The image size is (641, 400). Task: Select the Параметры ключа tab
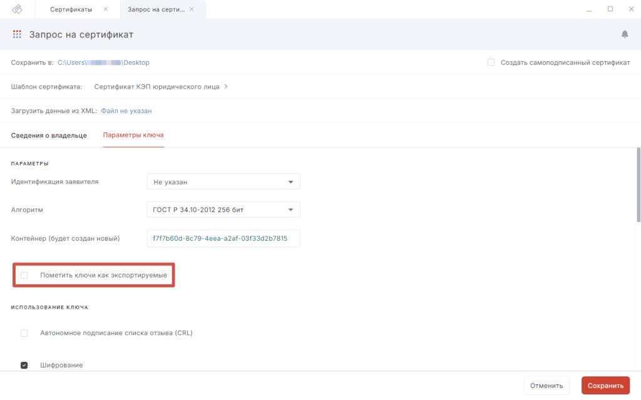(x=133, y=135)
